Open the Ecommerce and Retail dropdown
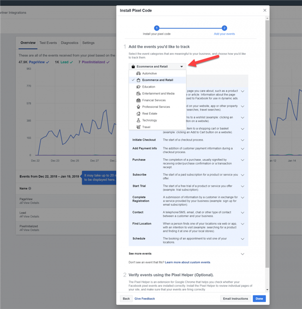Screen dimensions: 302x309 coord(157,66)
